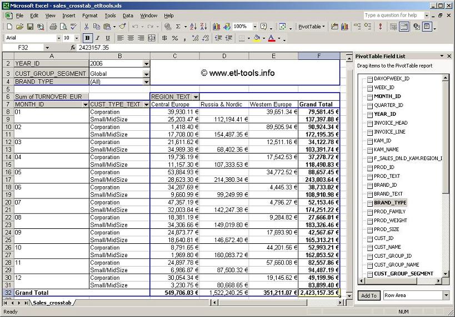
Task: Click the Copy icon in toolbar
Action: 96,27
